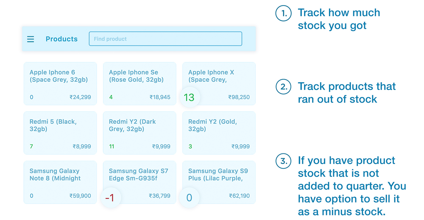Image resolution: width=424 pixels, height=220 pixels.
Task: Click the red -1 stock bubble
Action: tap(110, 198)
